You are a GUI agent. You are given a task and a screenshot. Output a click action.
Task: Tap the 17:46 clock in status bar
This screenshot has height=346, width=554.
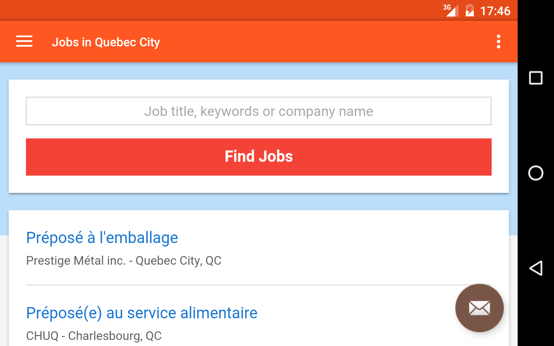[x=495, y=10]
